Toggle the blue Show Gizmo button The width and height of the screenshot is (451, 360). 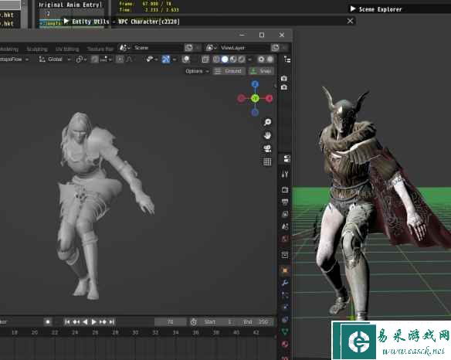pyautogui.click(x=166, y=59)
